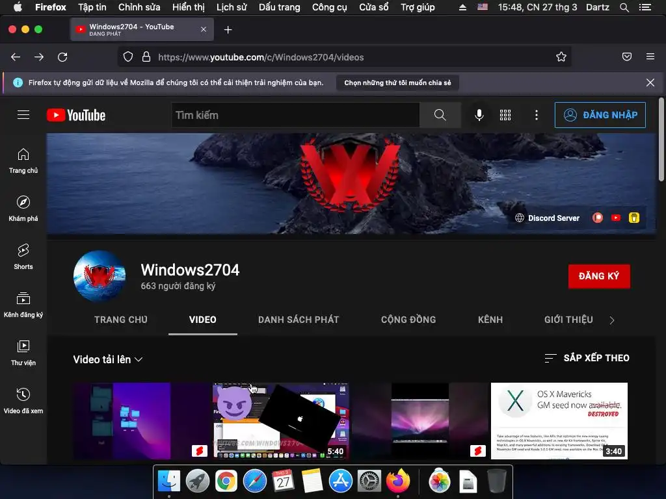666x499 pixels.
Task: Open the Lịch sử menu
Action: click(232, 7)
